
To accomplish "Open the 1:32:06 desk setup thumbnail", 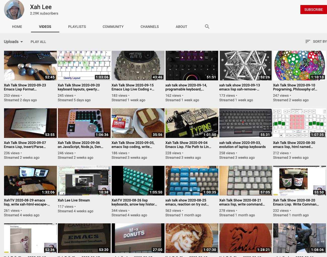I will (x=30, y=181).
